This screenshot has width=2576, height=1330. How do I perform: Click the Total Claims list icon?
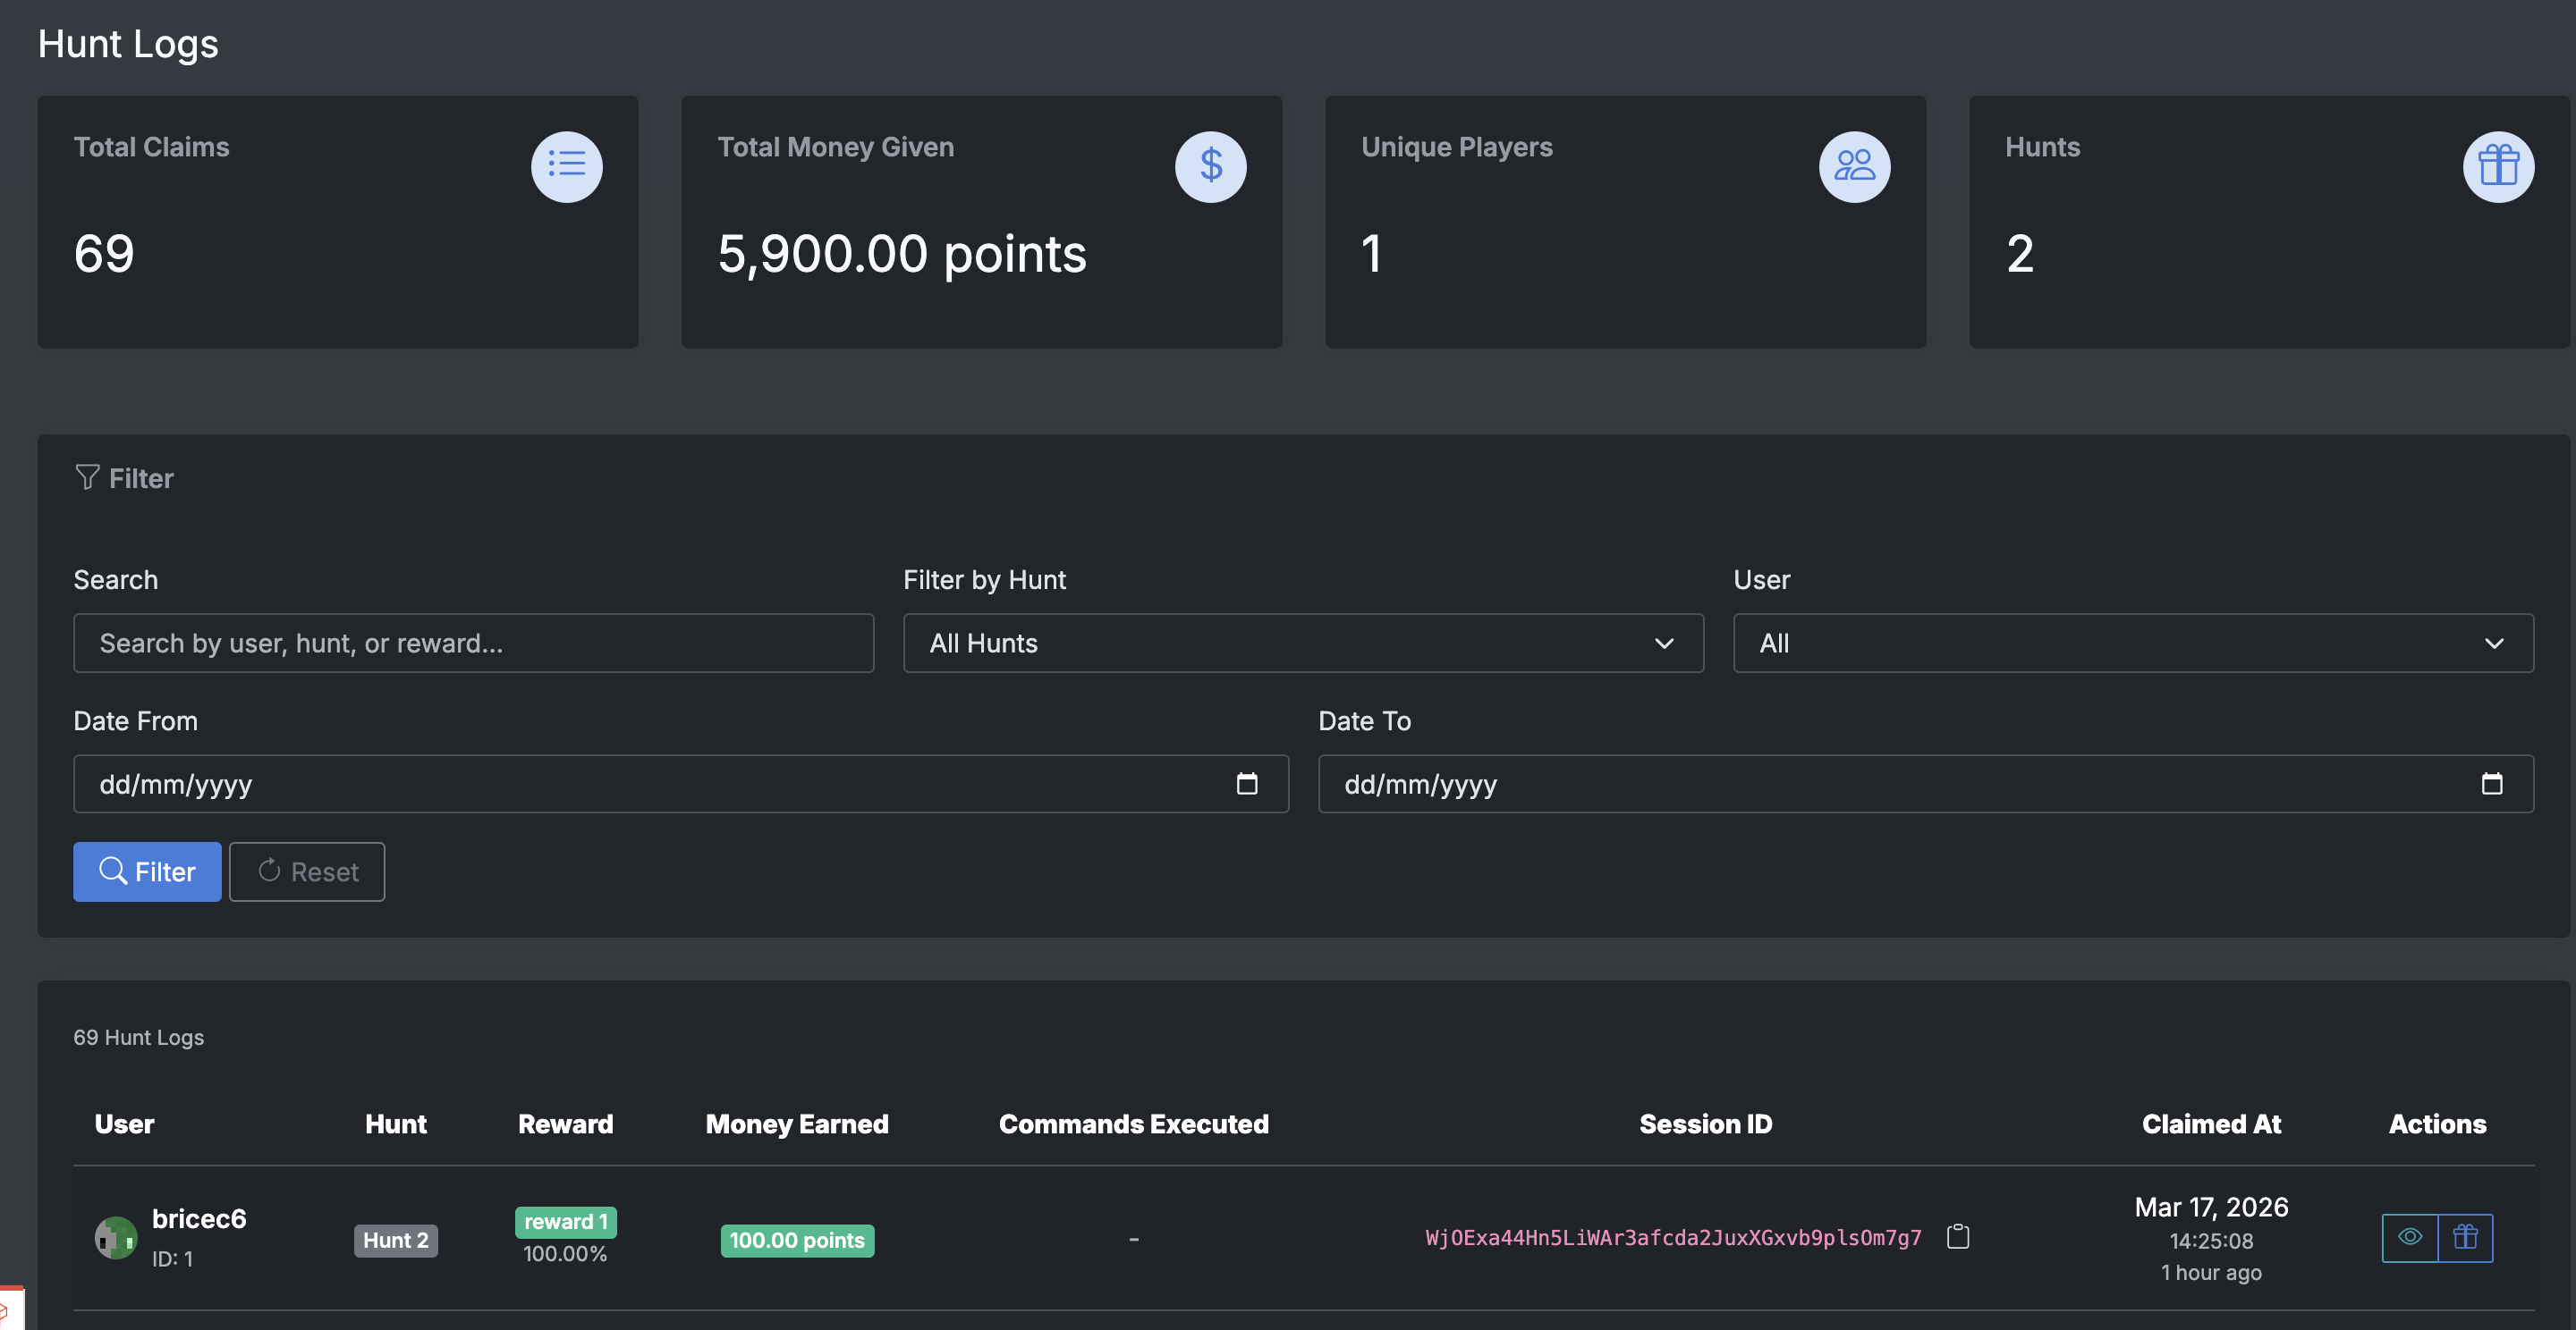point(566,166)
